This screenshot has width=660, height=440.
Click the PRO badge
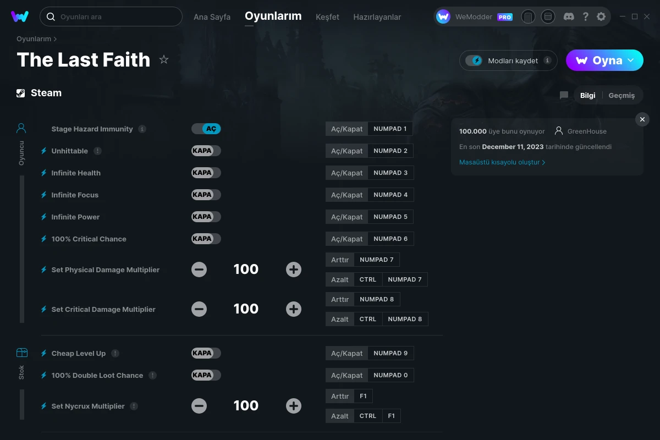pos(505,17)
